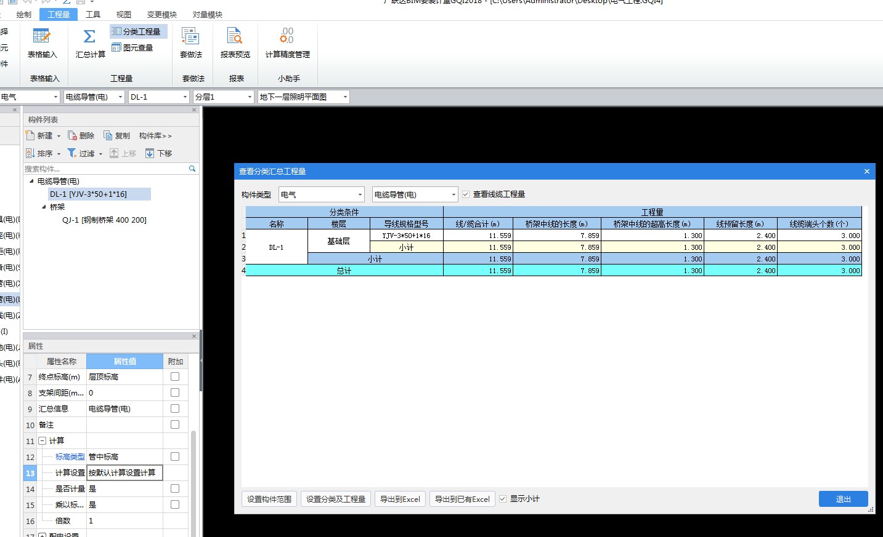Close the 构件列表 panel
The image size is (883, 537).
(194, 110)
